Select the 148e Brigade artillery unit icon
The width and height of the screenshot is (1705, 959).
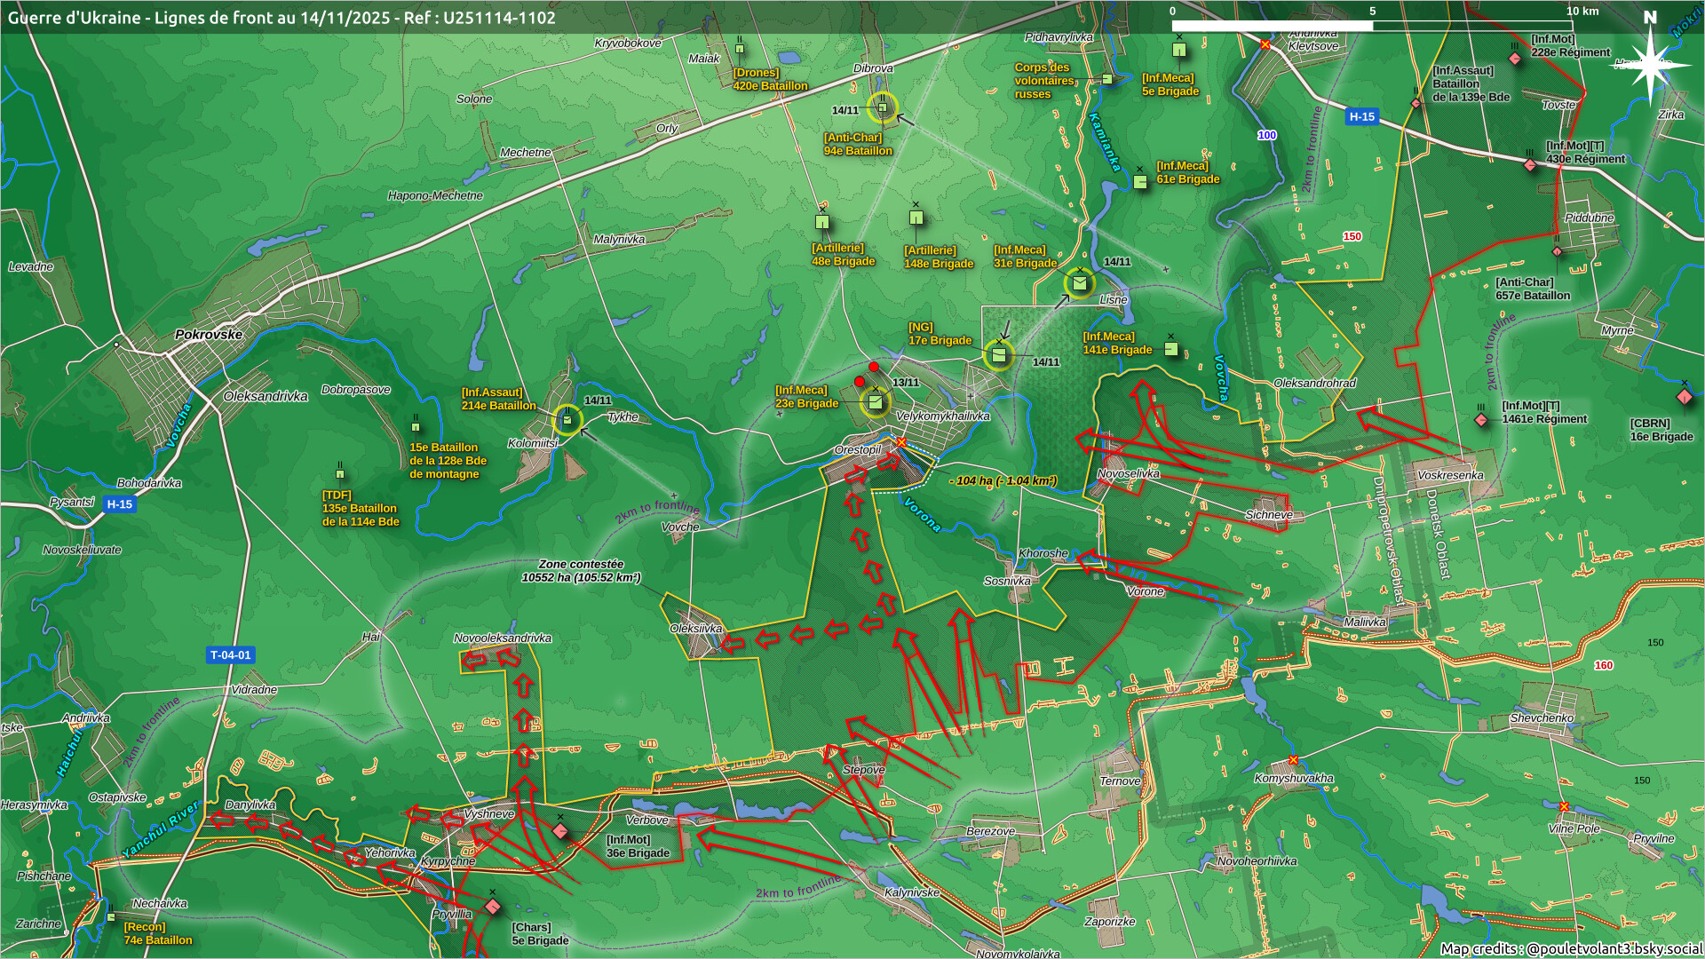(x=916, y=218)
